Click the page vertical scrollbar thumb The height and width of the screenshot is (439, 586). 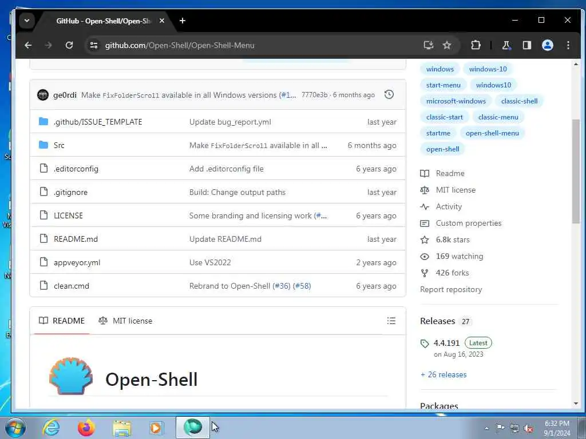[576, 171]
